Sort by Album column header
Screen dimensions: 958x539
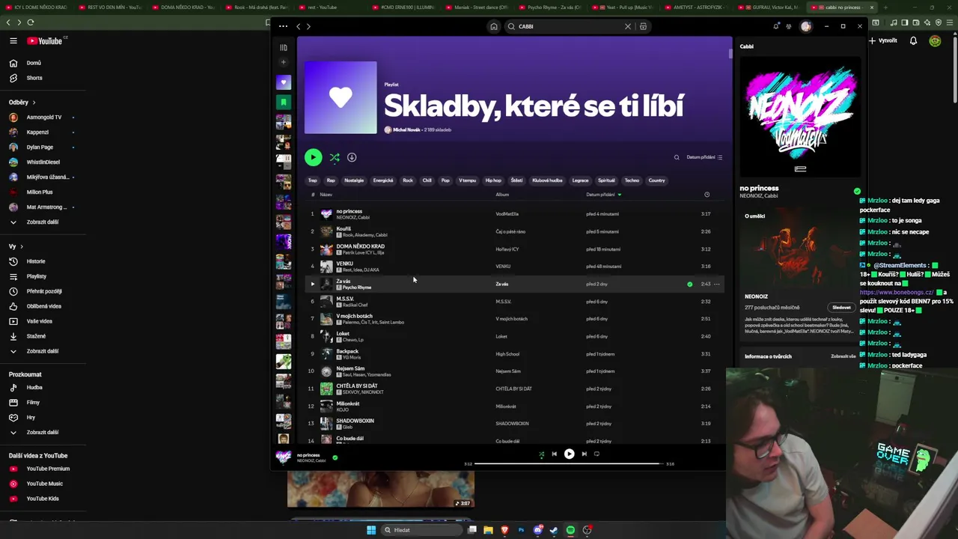pyautogui.click(x=502, y=195)
